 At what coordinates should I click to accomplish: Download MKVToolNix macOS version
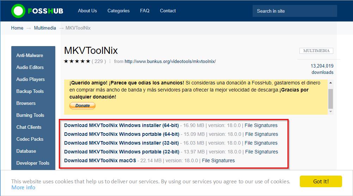100,160
